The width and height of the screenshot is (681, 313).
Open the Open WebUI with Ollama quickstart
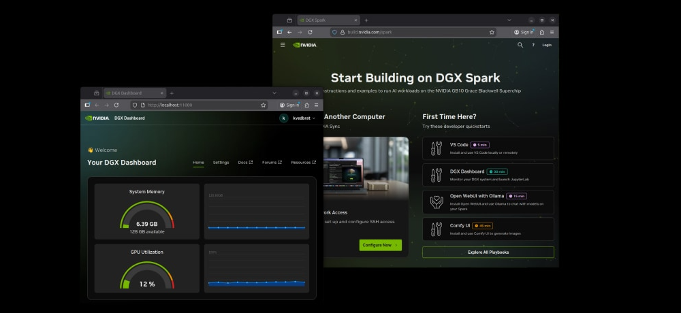pyautogui.click(x=488, y=202)
